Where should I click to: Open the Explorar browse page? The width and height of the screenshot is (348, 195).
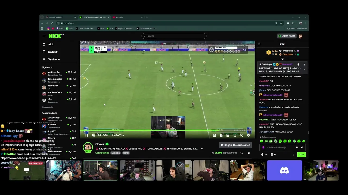coord(50,51)
